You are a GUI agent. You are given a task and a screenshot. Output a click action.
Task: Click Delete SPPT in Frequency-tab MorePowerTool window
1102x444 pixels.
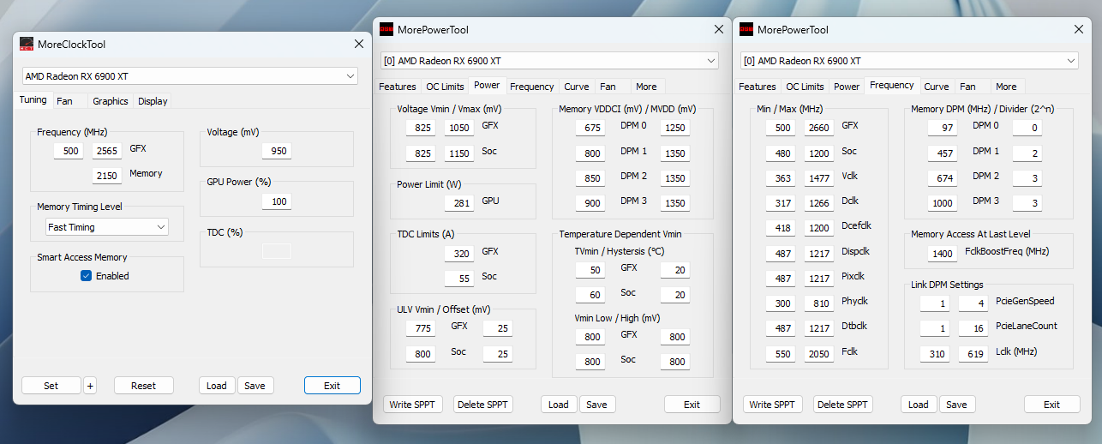click(x=843, y=405)
